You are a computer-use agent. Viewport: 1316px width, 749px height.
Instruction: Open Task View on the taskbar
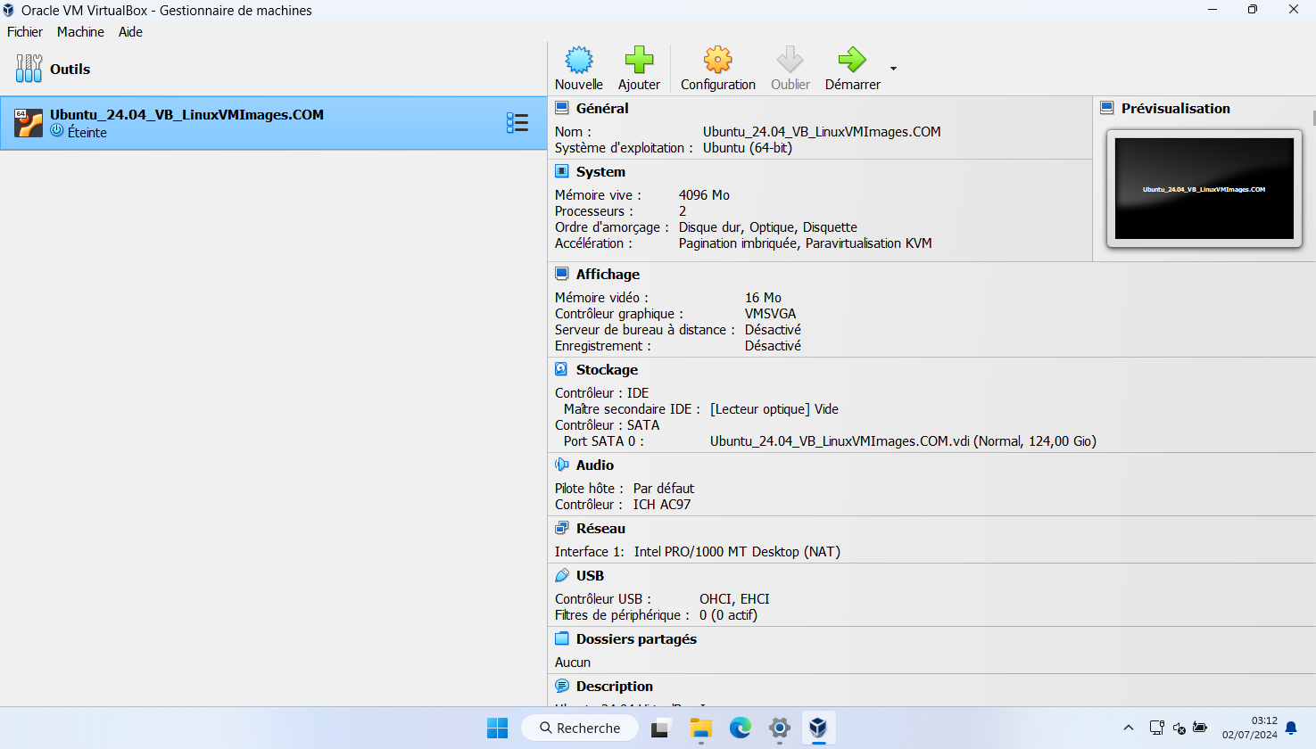(x=660, y=728)
